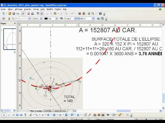Open the Couleur area style dropdown
The height and width of the screenshot is (123, 165).
coord(75,18)
